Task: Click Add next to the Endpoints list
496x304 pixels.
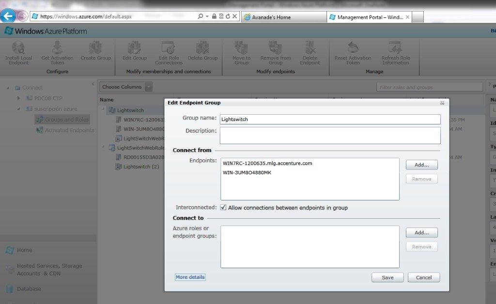Action: coord(422,165)
